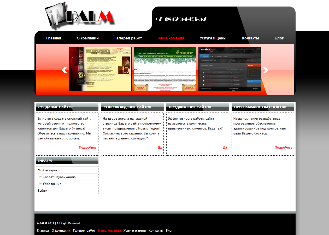This screenshot has height=235, width=329.
Task: Click Да under Продвижение сайтов
Action: pos(225,148)
